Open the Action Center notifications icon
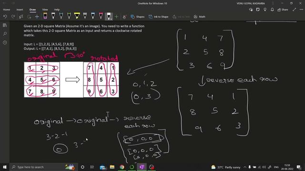Screen dimensions: 305x171 [299, 167]
